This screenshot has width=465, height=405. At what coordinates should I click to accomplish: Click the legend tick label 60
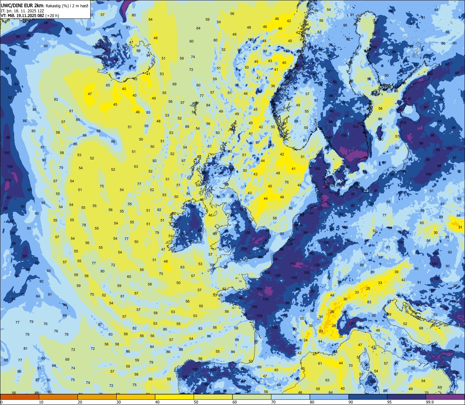(235, 402)
